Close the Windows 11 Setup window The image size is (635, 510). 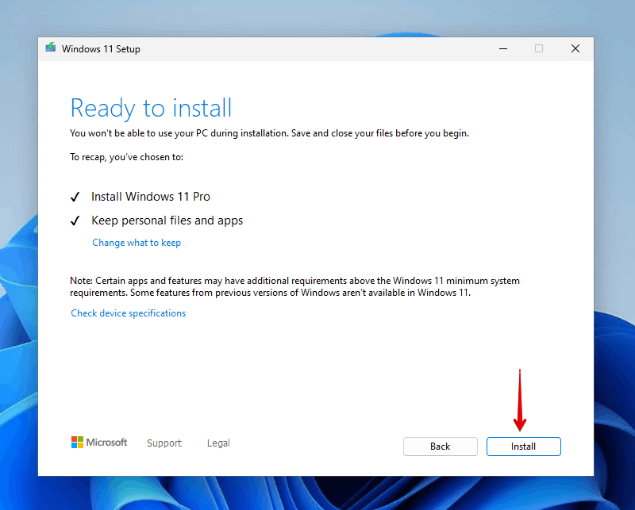point(575,48)
